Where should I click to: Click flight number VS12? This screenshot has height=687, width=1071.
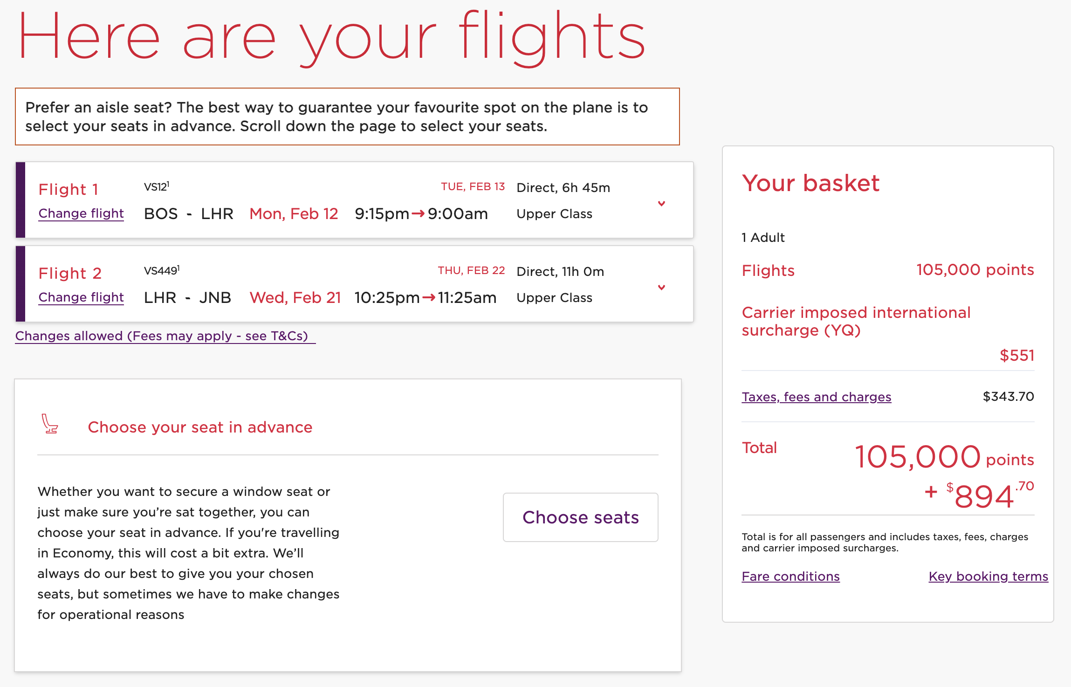click(x=157, y=187)
